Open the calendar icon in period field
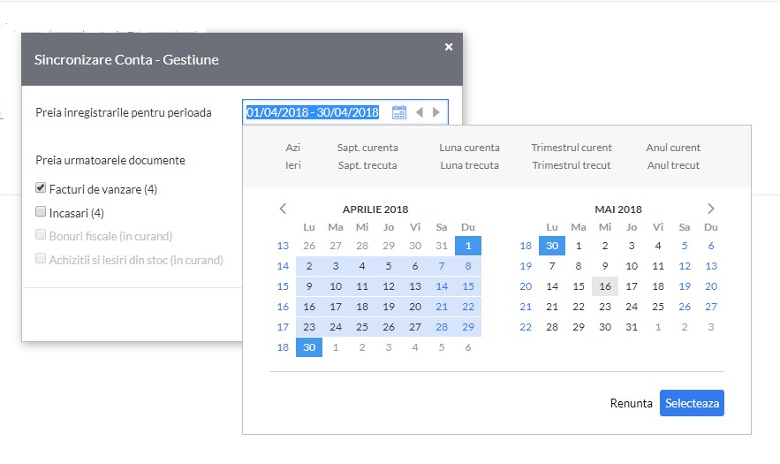Screen dimensions: 780x464 [x=399, y=112]
